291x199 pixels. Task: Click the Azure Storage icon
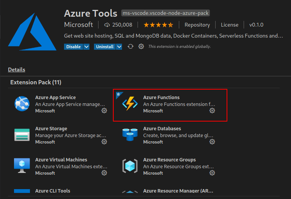point(22,135)
